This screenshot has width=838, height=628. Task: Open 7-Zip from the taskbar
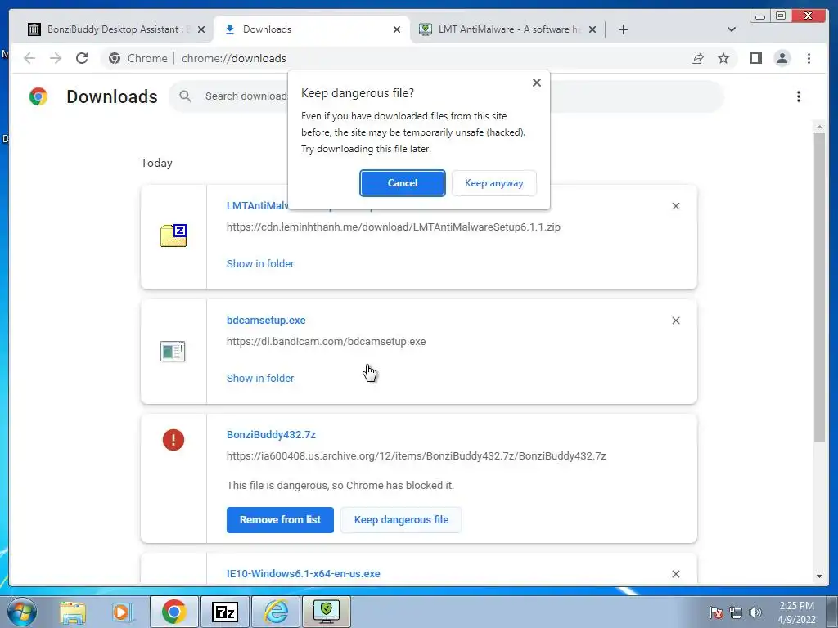[x=224, y=612]
